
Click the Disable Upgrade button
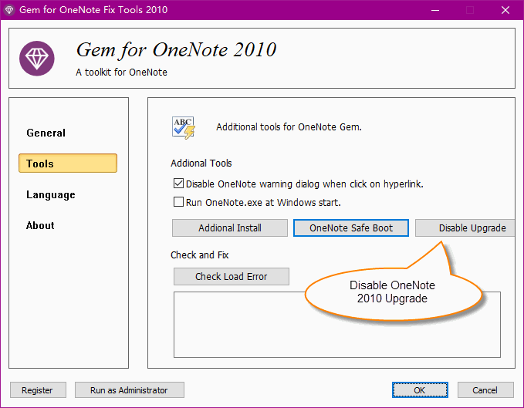click(x=465, y=228)
